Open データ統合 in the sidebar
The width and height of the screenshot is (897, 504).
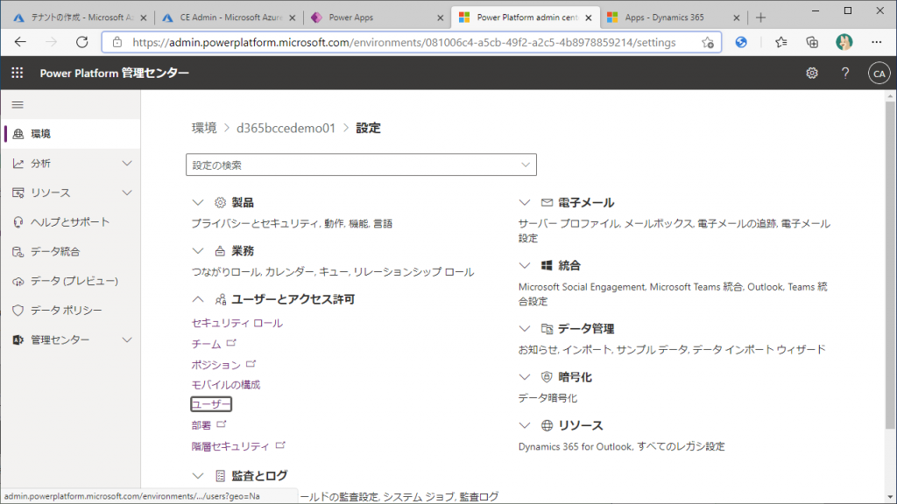71,251
